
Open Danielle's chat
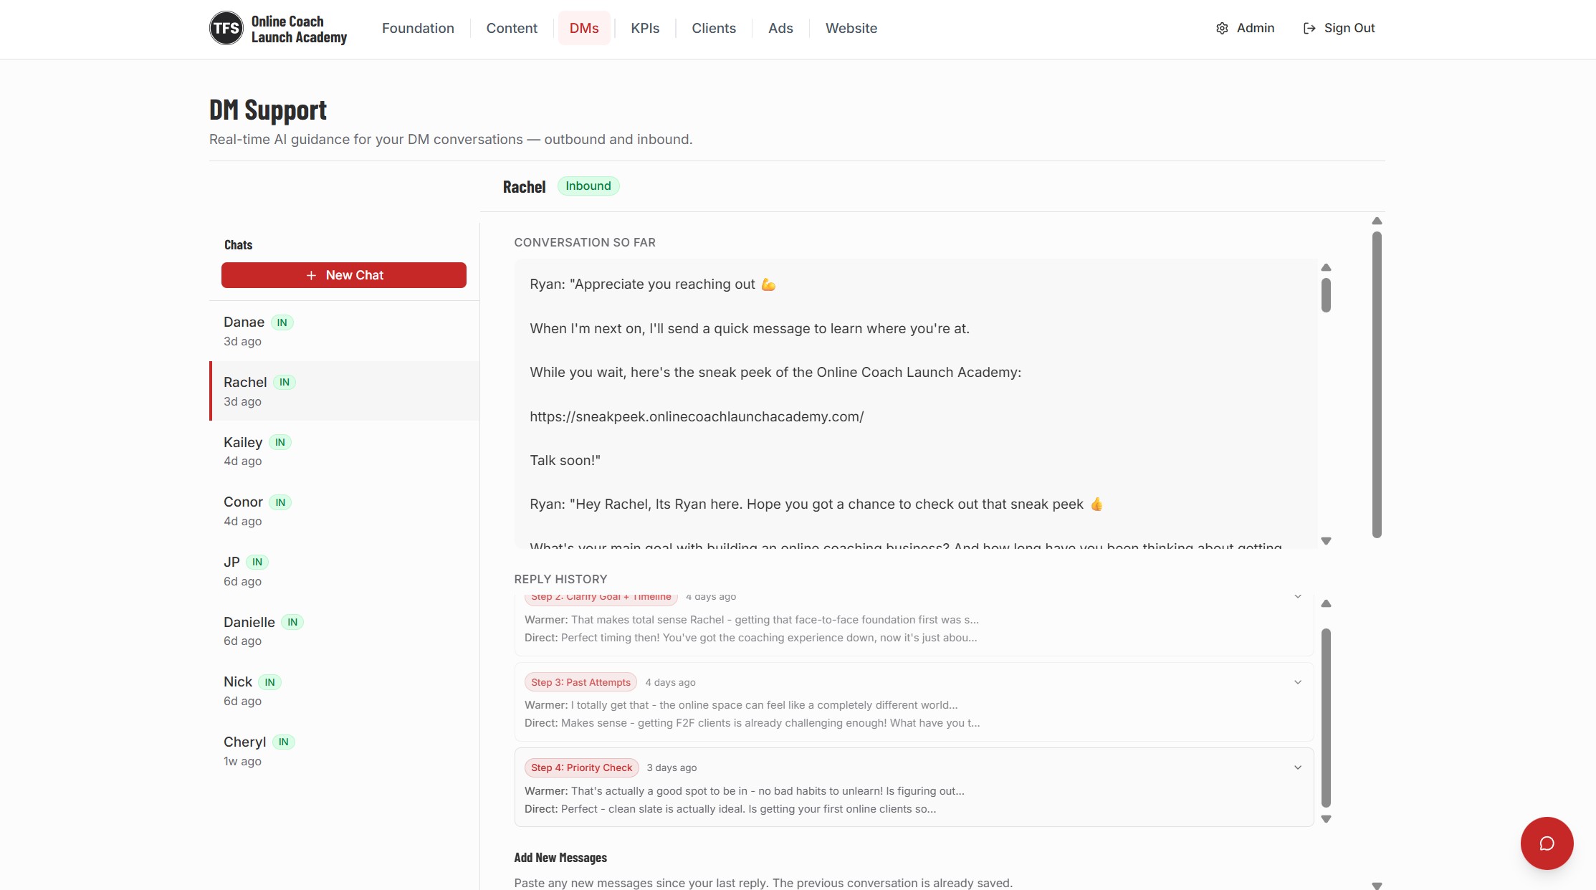point(344,631)
